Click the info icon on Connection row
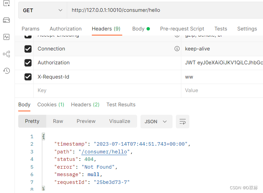This screenshot has width=263, height=193. pos(177,49)
